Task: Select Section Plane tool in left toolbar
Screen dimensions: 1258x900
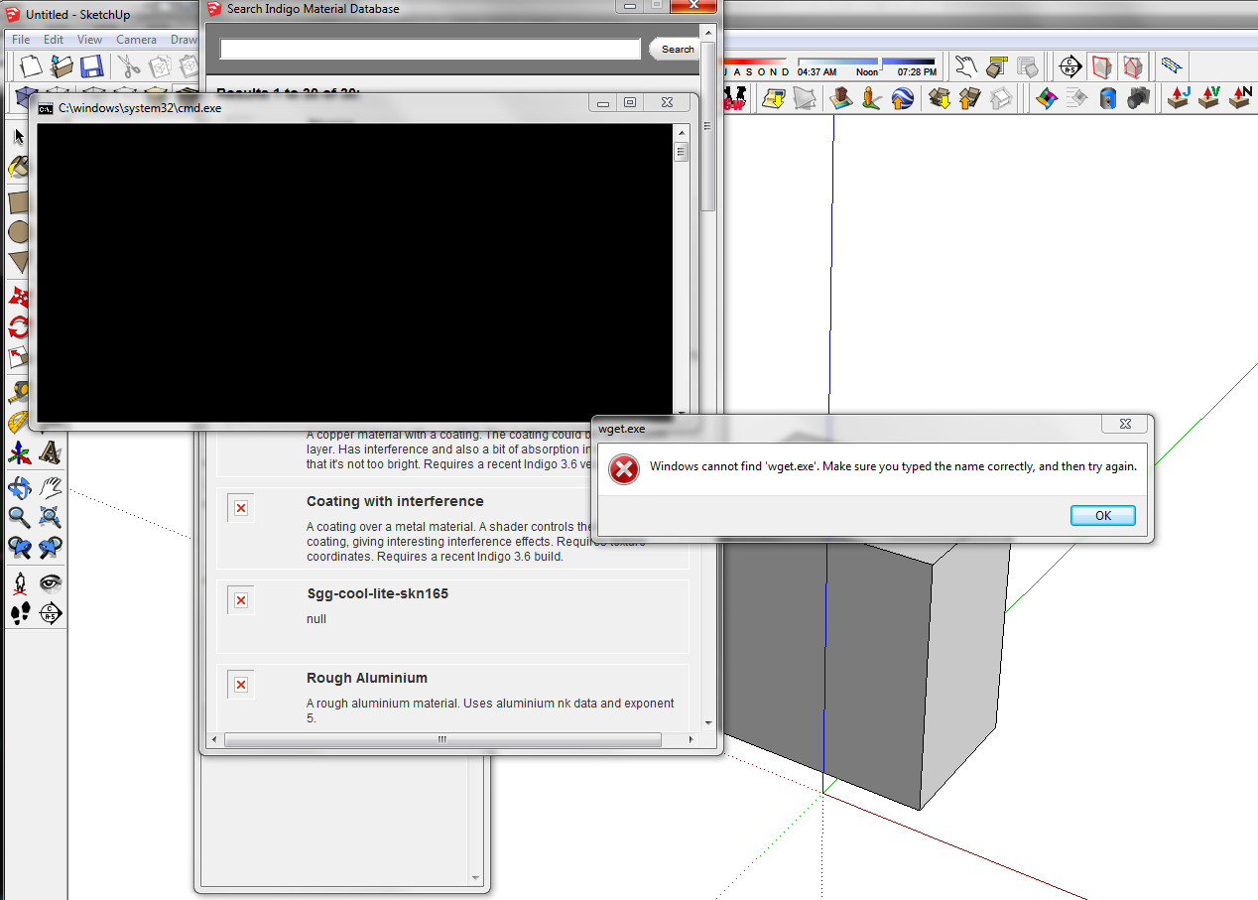Action: coord(51,613)
